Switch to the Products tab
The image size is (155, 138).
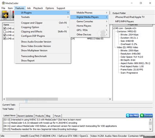click(x=40, y=116)
